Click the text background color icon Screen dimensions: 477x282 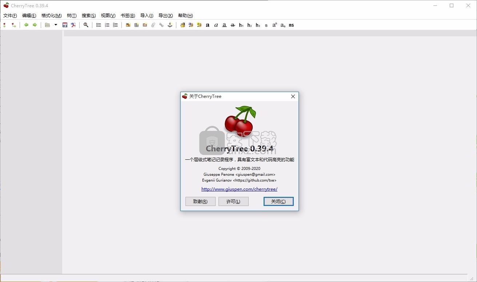click(199, 25)
